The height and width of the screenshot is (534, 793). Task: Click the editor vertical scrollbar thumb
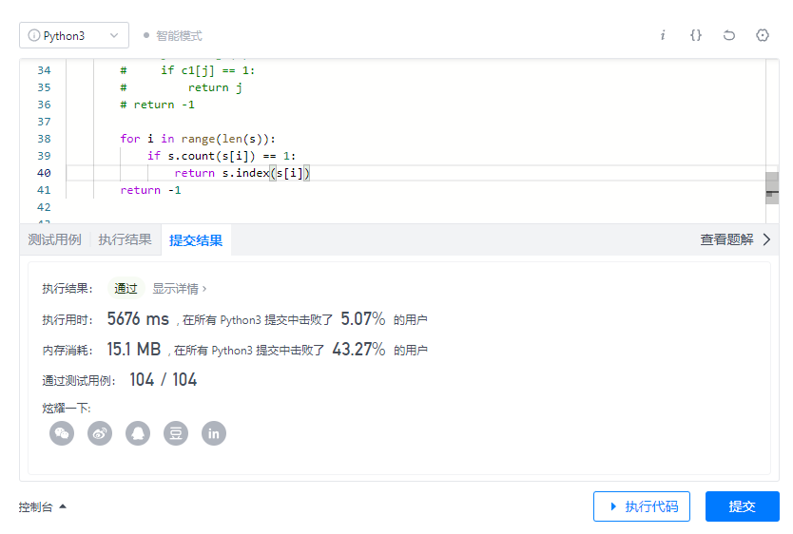[x=772, y=187]
